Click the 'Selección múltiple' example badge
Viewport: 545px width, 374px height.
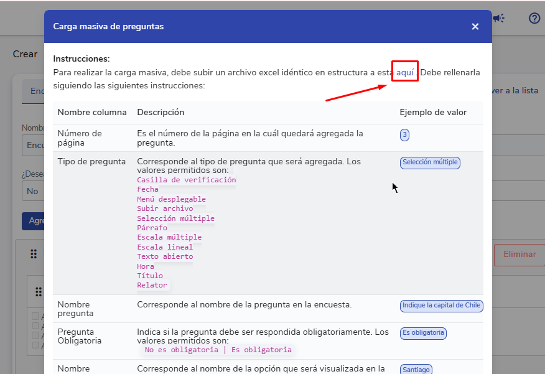[430, 162]
